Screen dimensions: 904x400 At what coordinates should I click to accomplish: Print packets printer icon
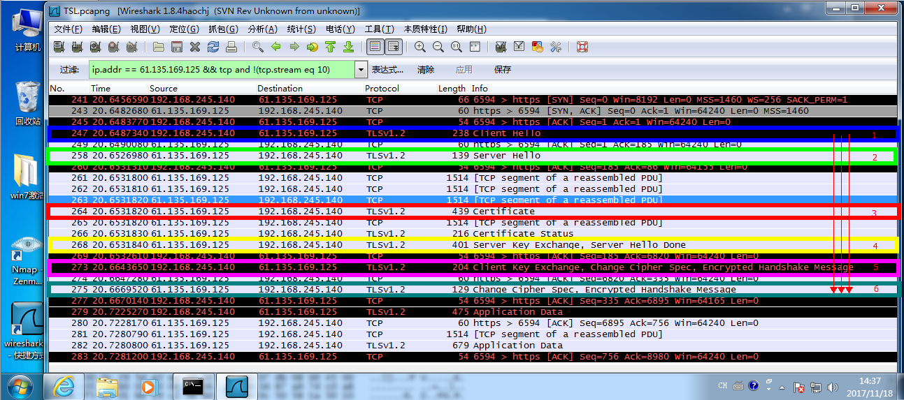(x=231, y=47)
